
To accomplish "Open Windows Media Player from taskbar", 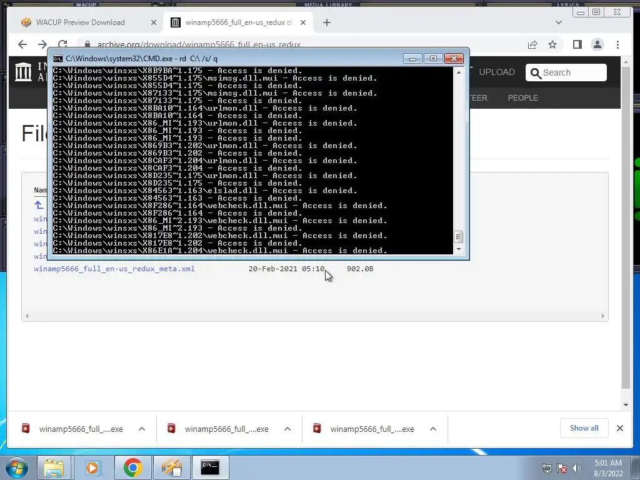I will (92, 467).
